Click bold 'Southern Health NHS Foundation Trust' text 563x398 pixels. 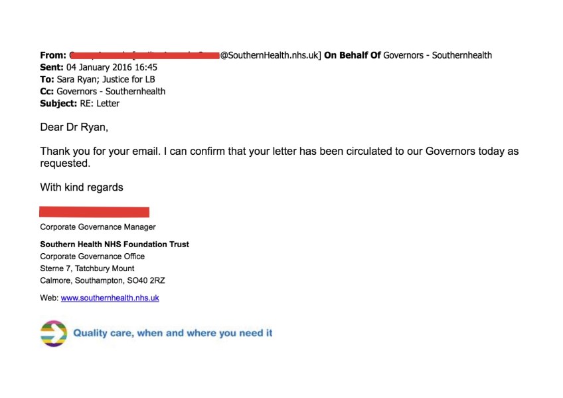114,245
